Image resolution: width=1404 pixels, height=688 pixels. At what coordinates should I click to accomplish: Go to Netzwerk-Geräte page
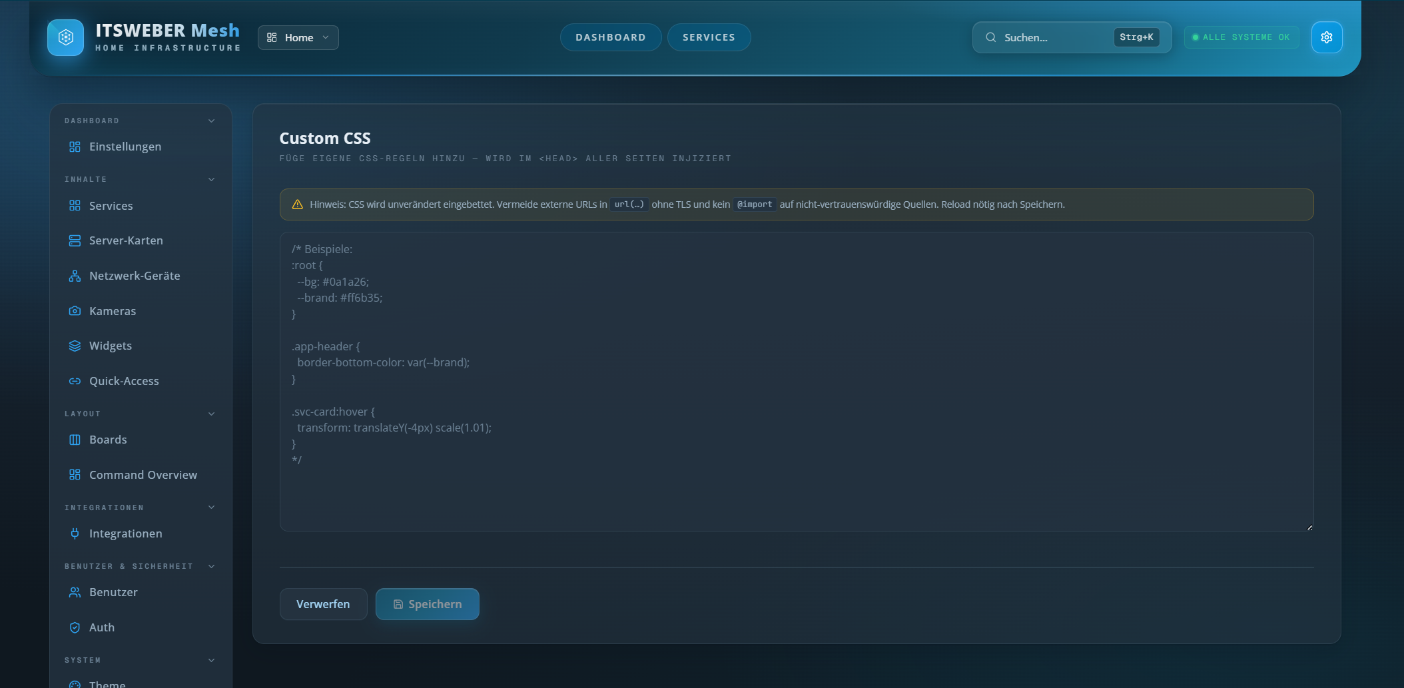click(x=141, y=276)
